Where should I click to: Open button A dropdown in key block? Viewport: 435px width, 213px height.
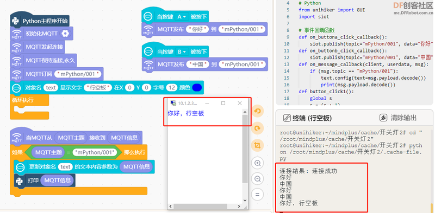tap(182, 17)
